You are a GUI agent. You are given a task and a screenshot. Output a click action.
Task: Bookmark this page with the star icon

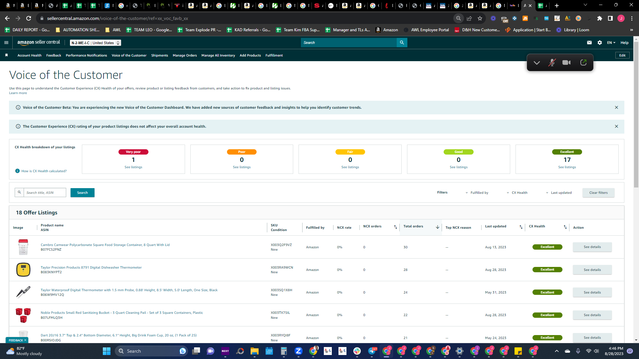480,18
